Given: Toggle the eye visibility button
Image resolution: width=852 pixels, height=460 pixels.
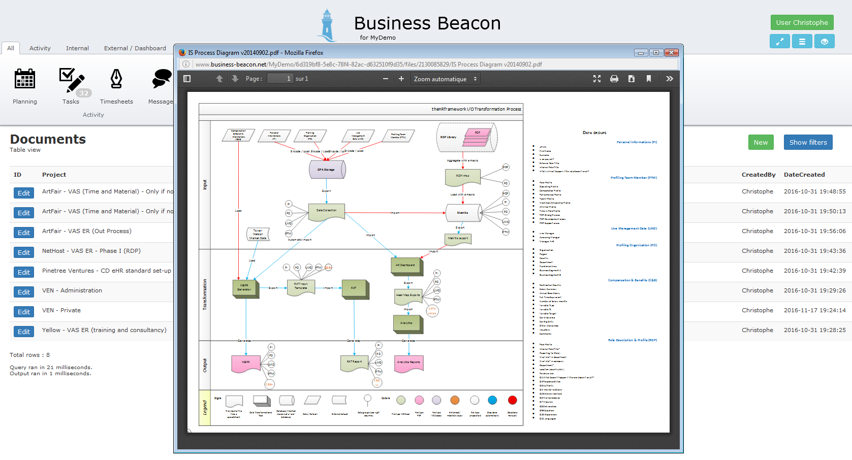Looking at the screenshot, I should (x=825, y=42).
